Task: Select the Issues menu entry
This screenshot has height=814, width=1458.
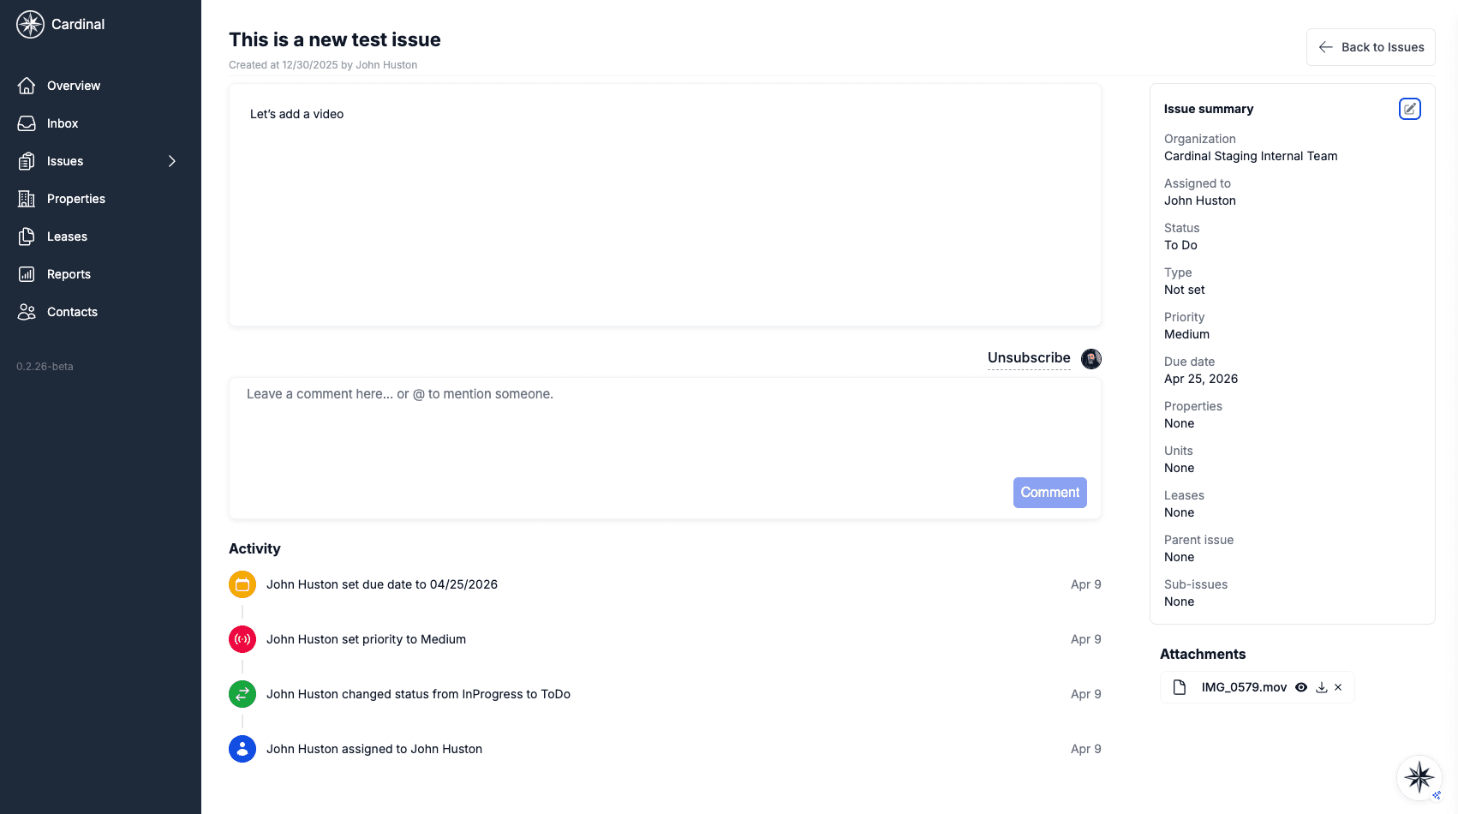Action: pos(65,161)
